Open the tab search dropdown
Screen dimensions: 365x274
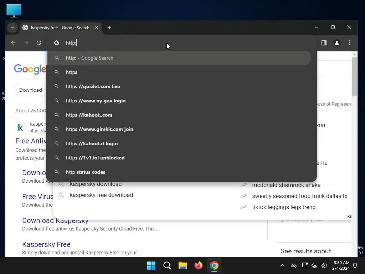pyautogui.click(x=12, y=27)
